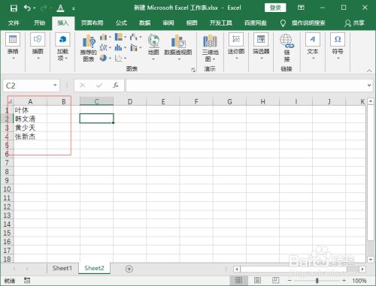Open the Sheet1 worksheet tab
This screenshot has height=286, width=376.
point(62,268)
